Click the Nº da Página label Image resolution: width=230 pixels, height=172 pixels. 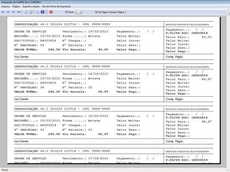click(110, 12)
